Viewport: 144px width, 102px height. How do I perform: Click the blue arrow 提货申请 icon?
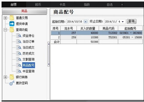12,24
